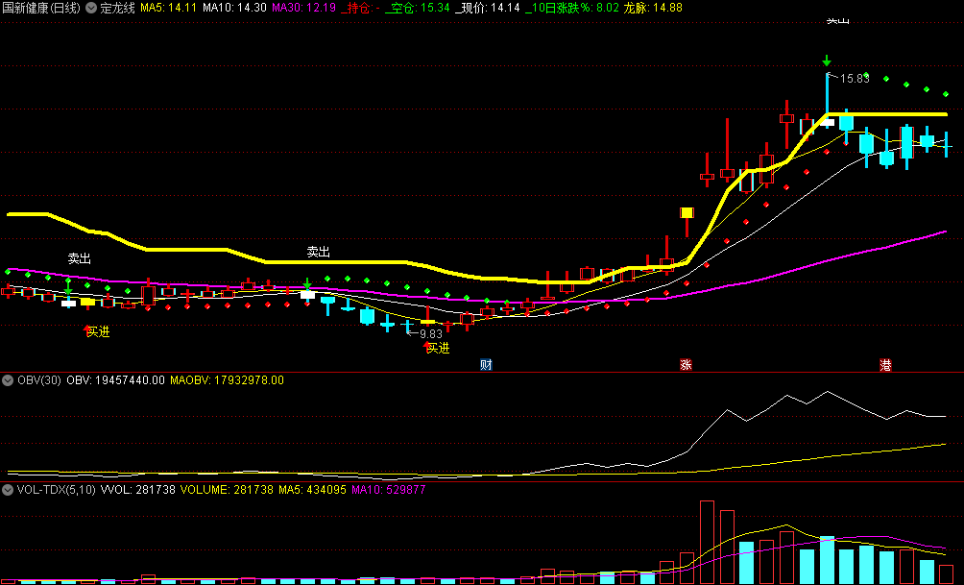Click the 买进 signal near 9.83 low
The height and width of the screenshot is (585, 964).
pyautogui.click(x=438, y=348)
